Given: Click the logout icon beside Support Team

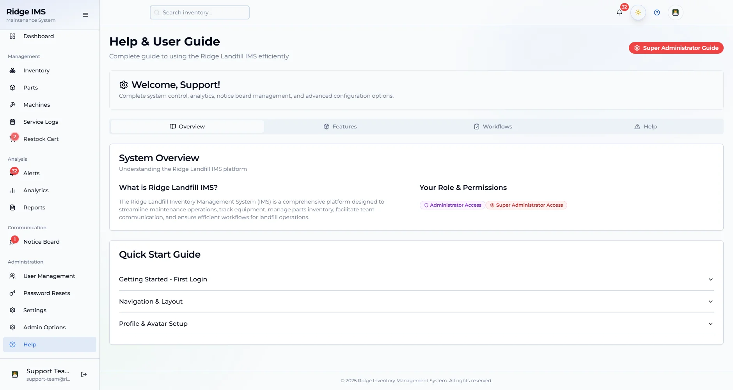Looking at the screenshot, I should pos(84,374).
